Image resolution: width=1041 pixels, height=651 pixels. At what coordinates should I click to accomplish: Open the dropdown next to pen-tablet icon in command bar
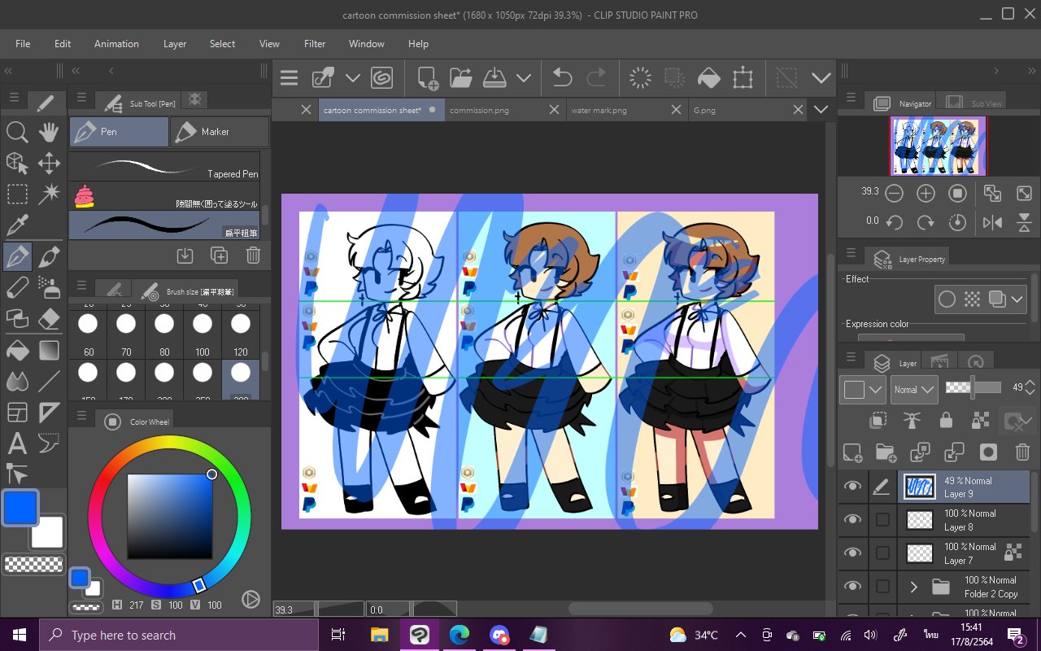[352, 78]
